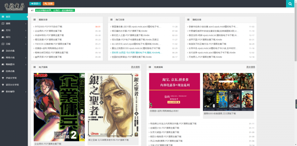Open random article 叶君健权威译本安徒生童话全集
297x146 pixels.
tap(213, 31)
